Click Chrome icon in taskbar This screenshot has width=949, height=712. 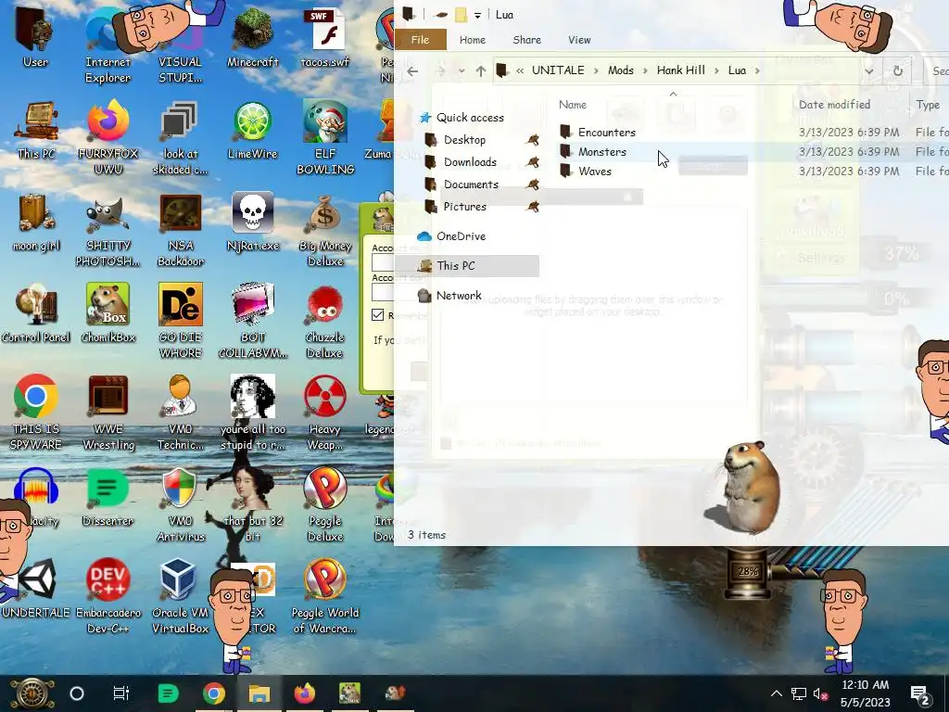(214, 693)
